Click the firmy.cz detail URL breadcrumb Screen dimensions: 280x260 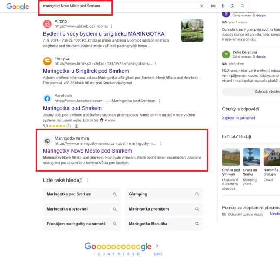104,64
